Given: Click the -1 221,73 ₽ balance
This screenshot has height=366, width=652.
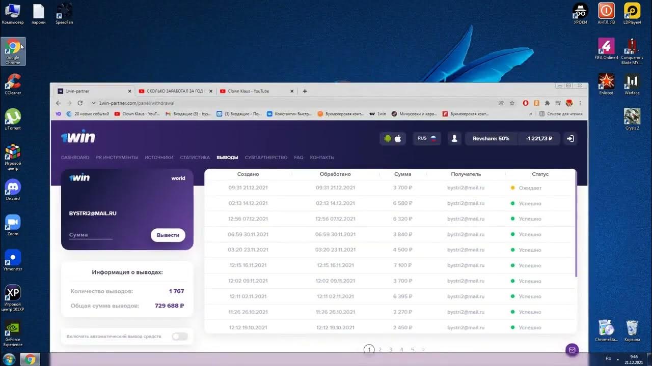Looking at the screenshot, I should 539,138.
